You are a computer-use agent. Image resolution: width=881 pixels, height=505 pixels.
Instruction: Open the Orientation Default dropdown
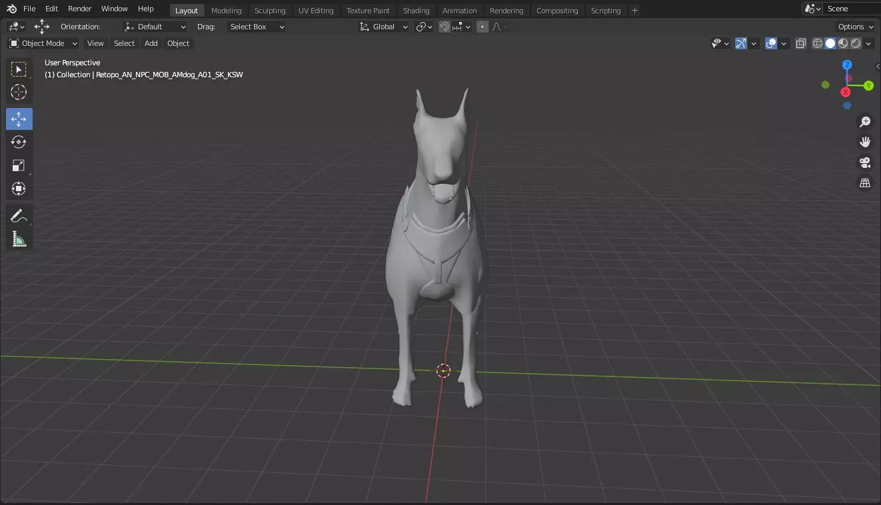155,27
